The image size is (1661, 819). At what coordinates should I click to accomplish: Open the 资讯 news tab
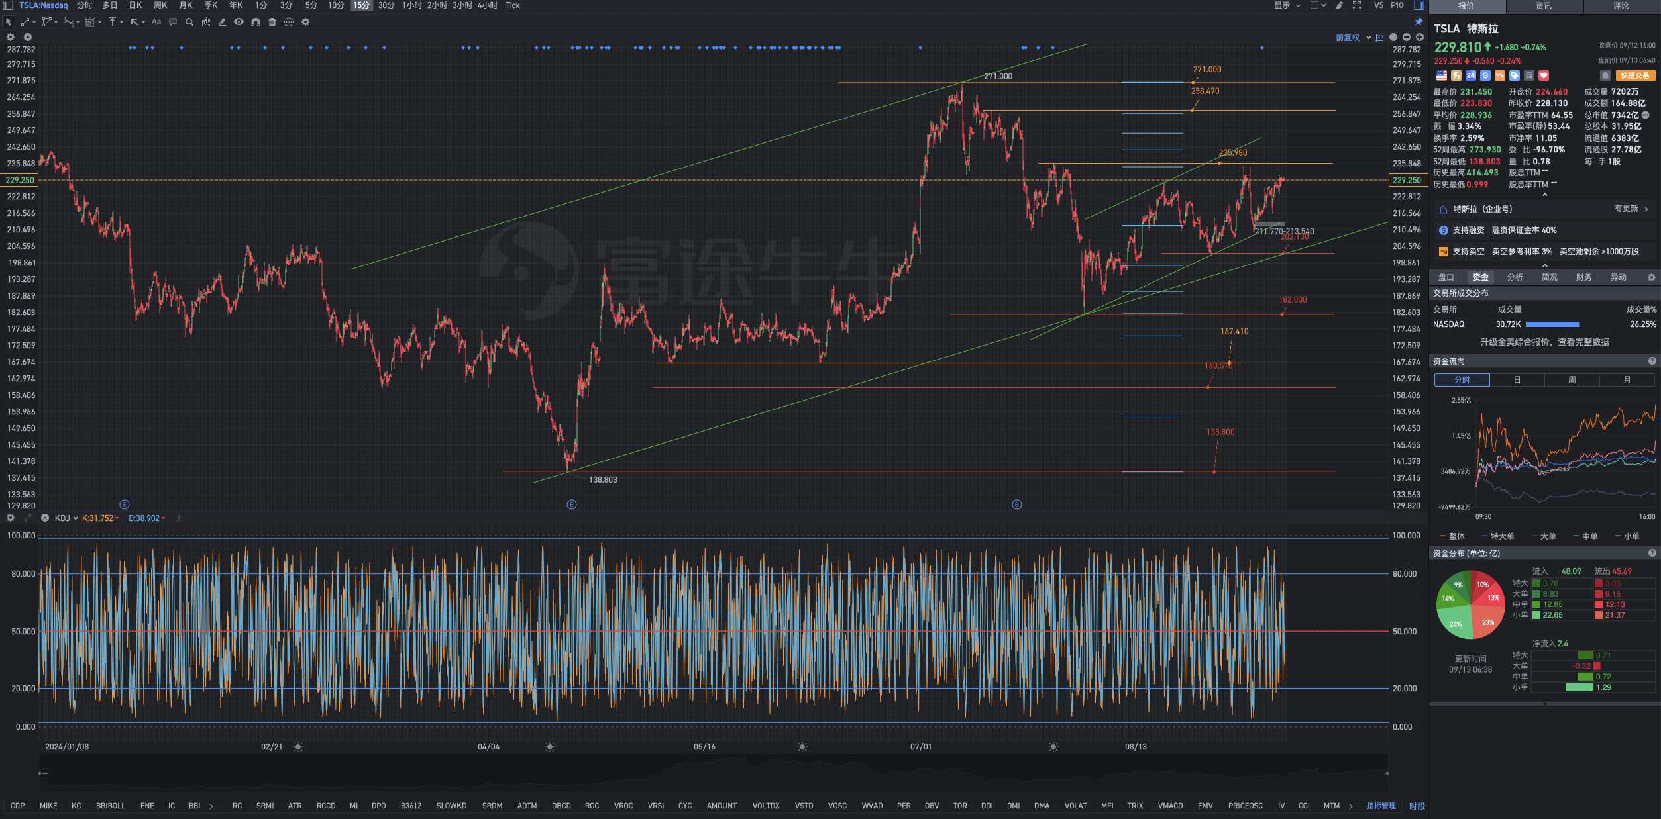[1544, 6]
